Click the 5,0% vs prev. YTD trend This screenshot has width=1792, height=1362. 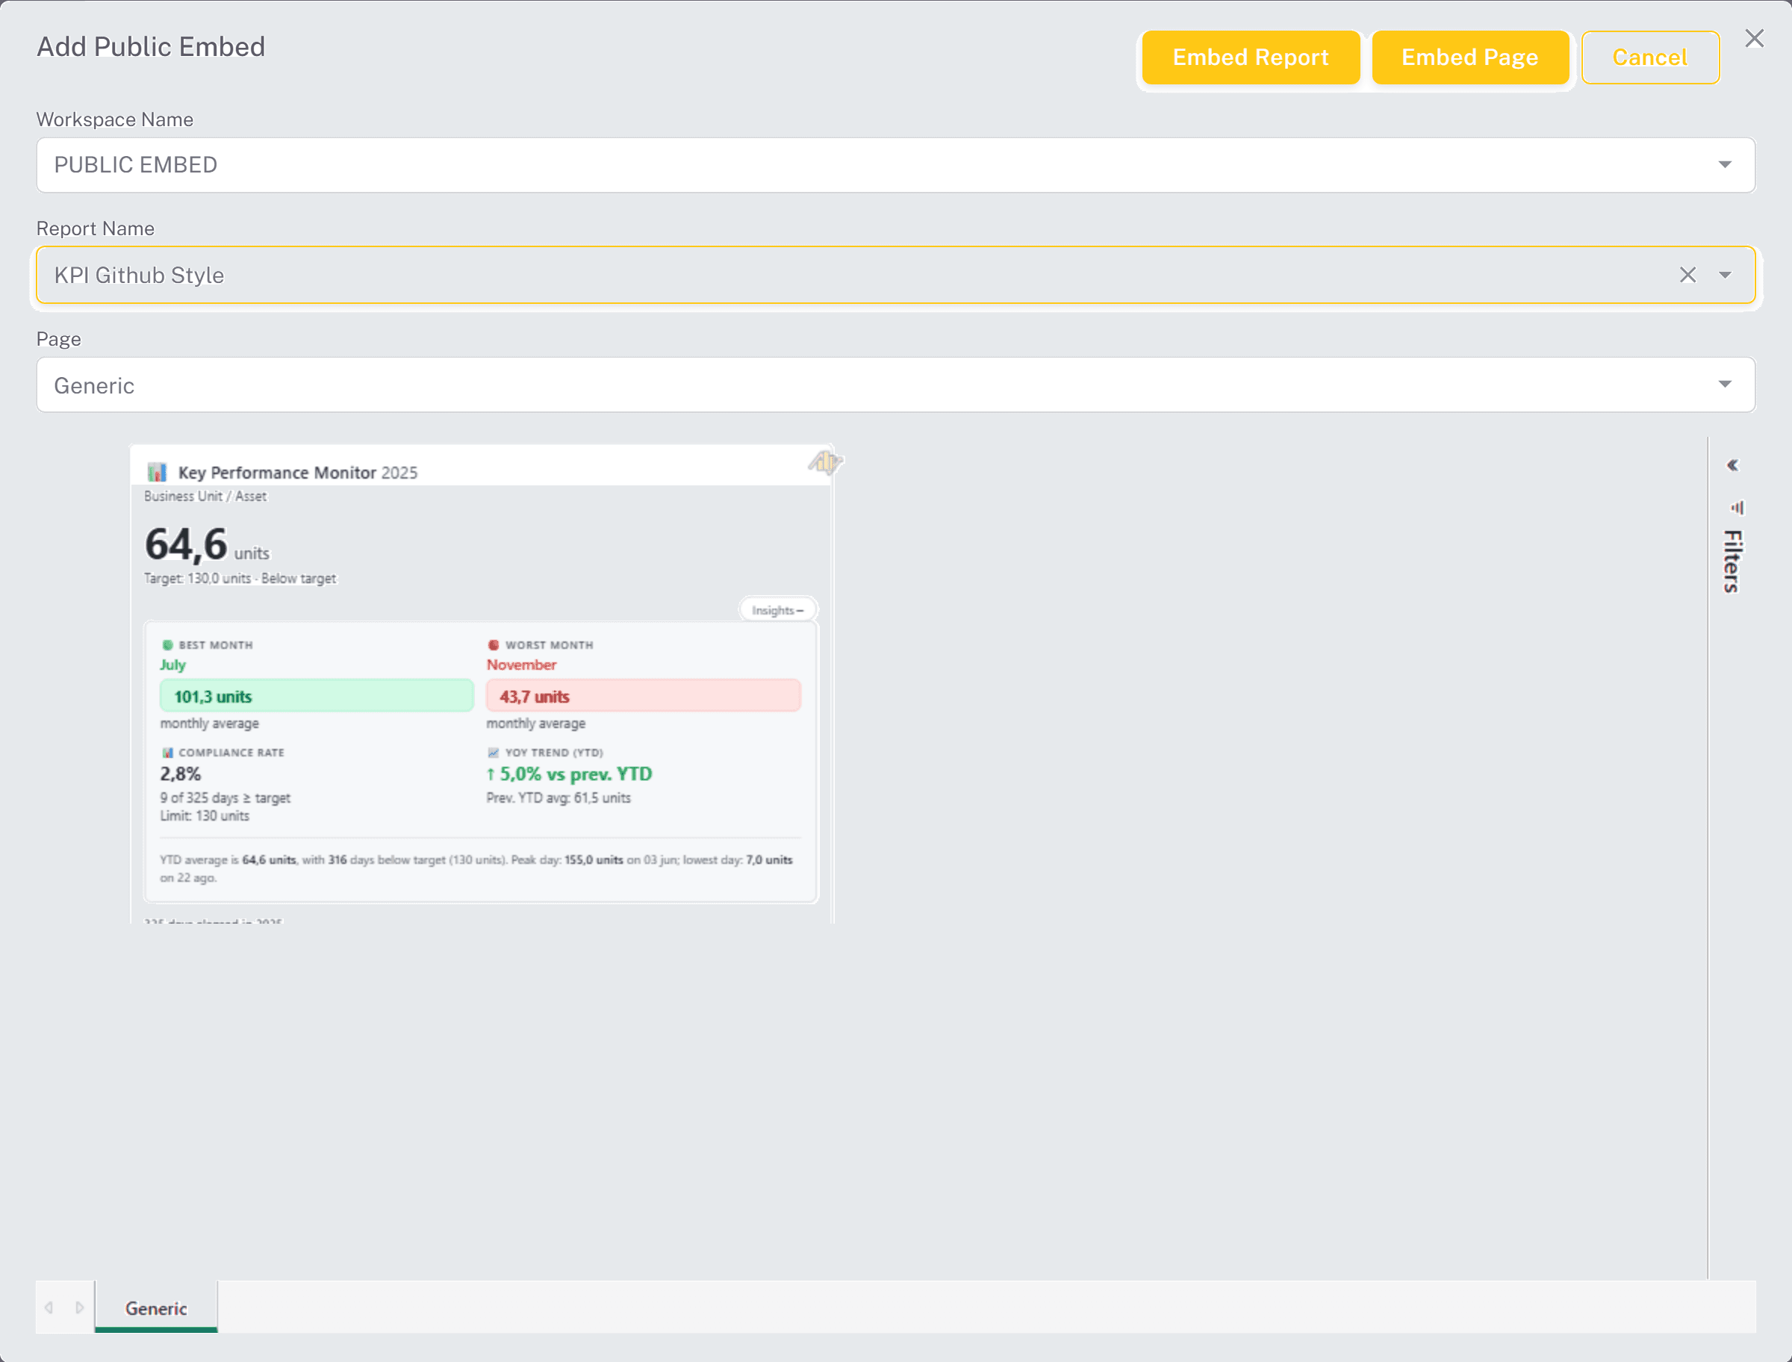(569, 774)
